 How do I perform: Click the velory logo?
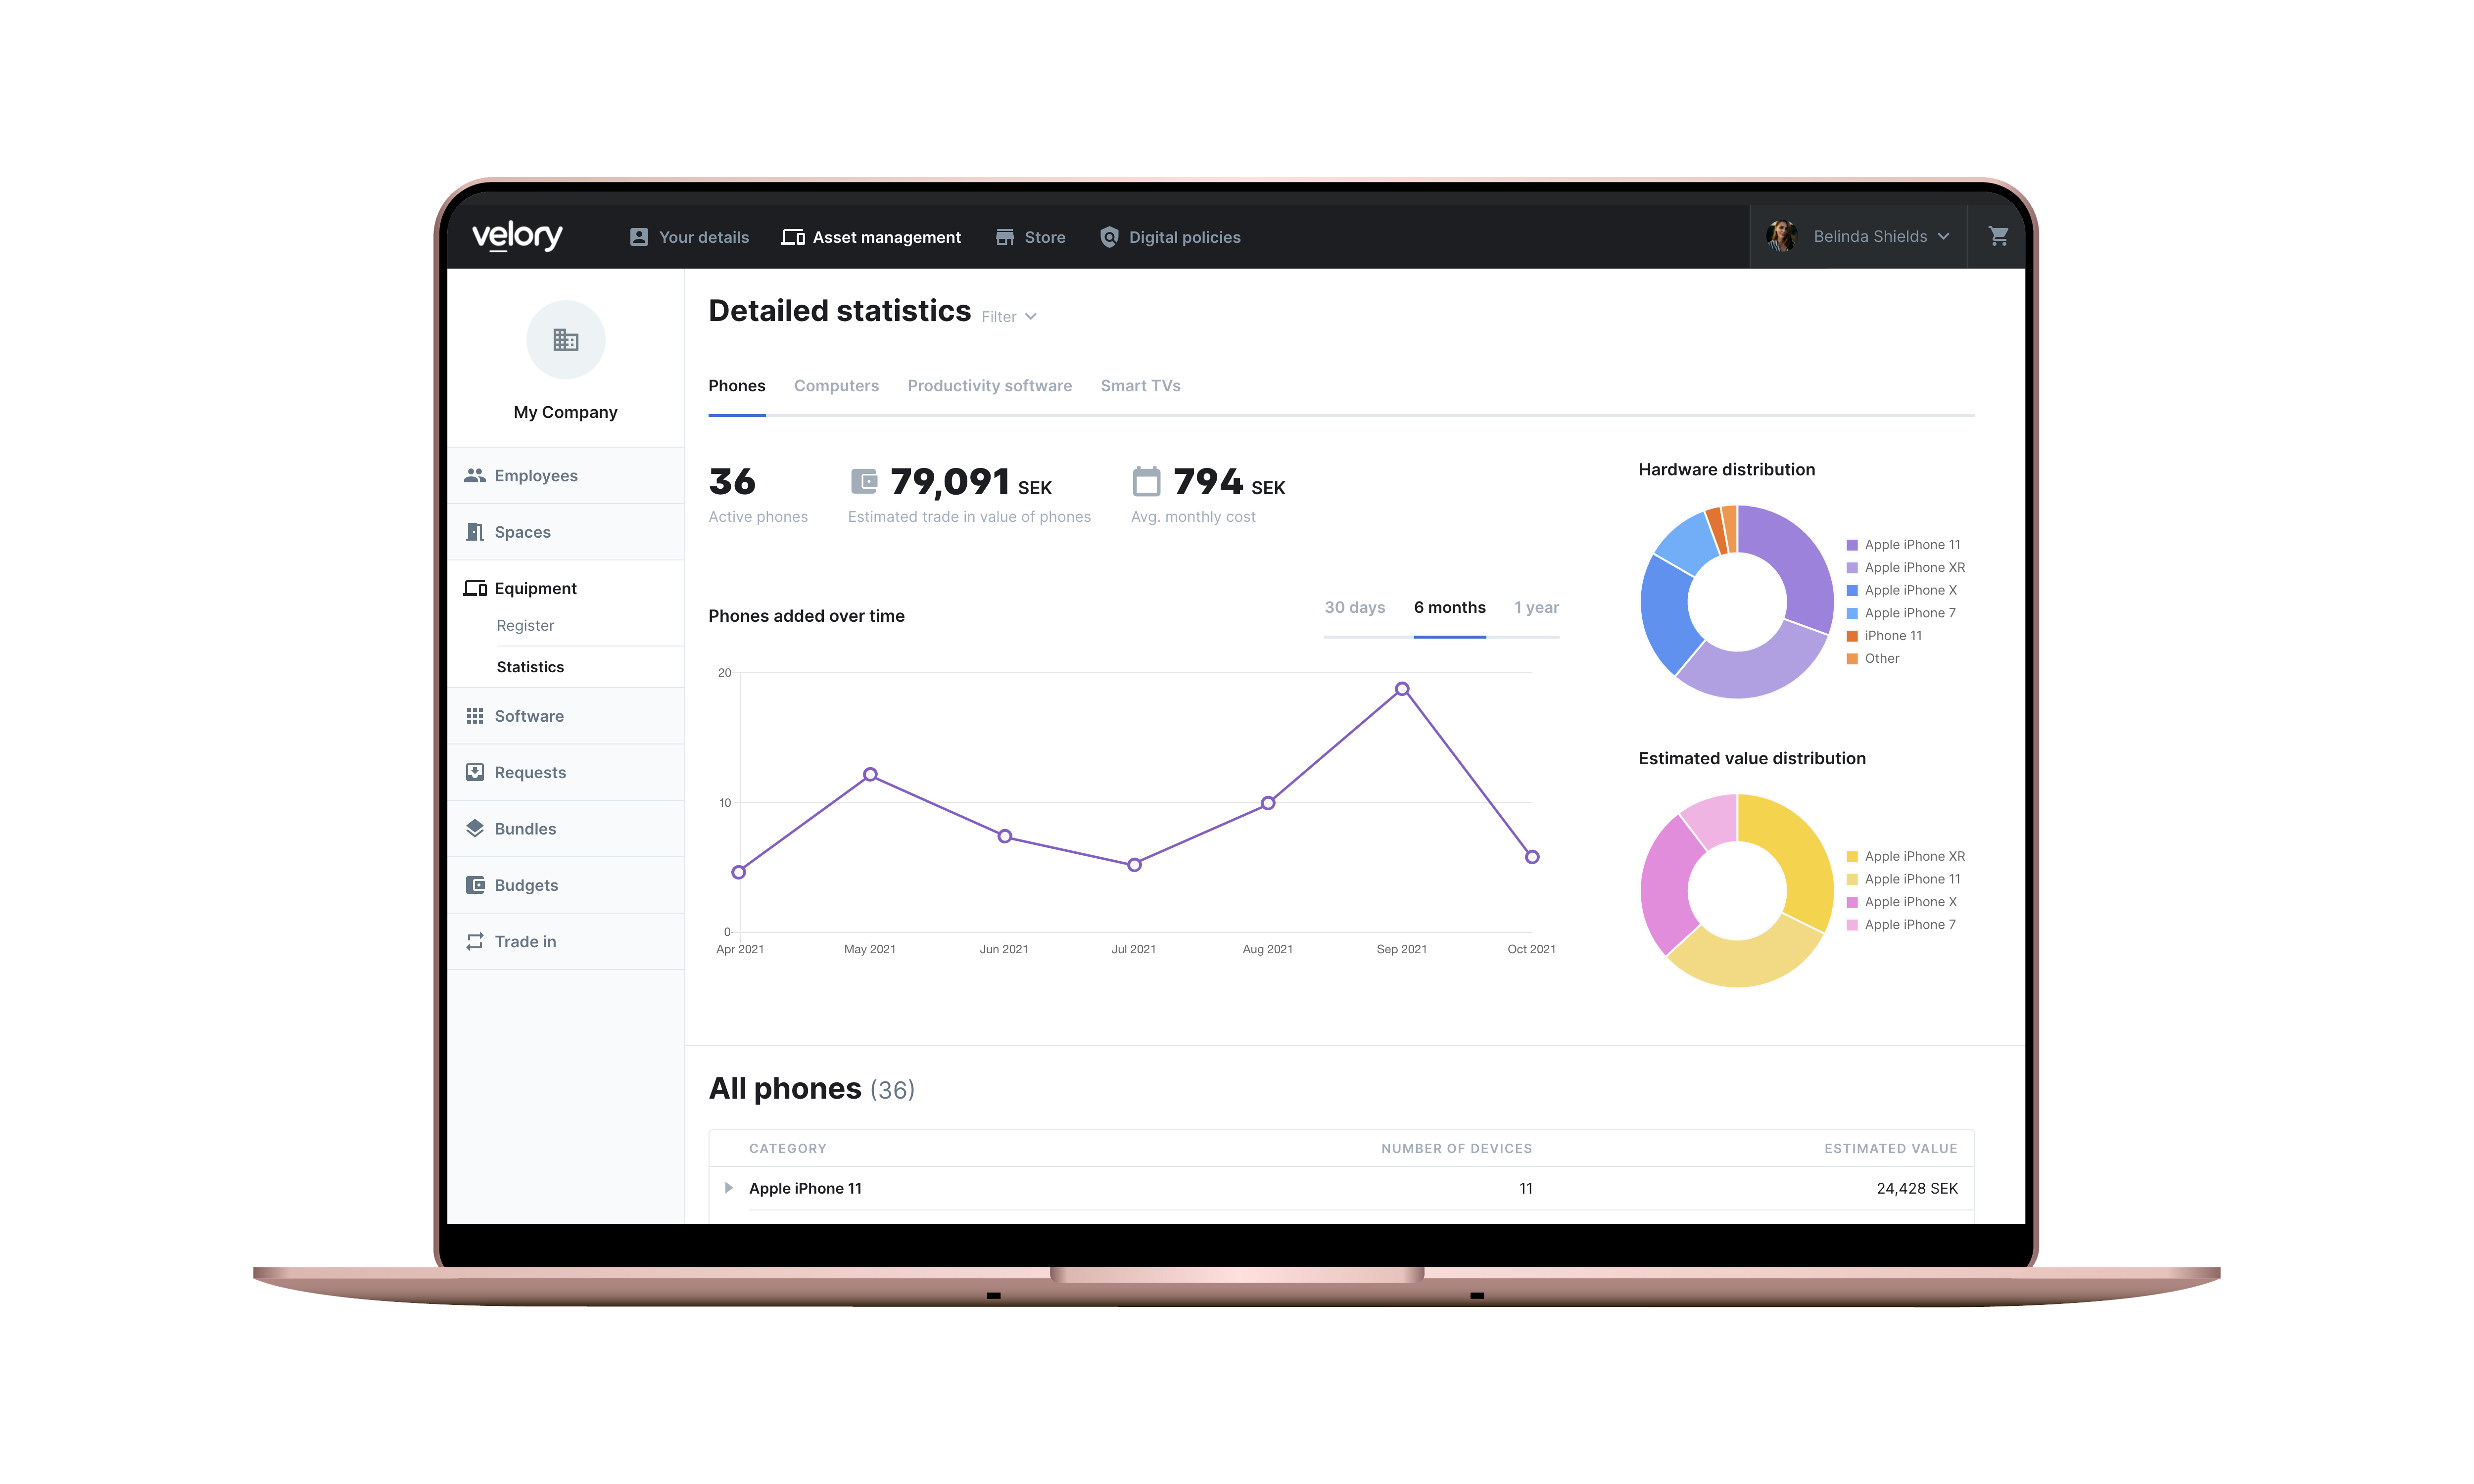[517, 236]
